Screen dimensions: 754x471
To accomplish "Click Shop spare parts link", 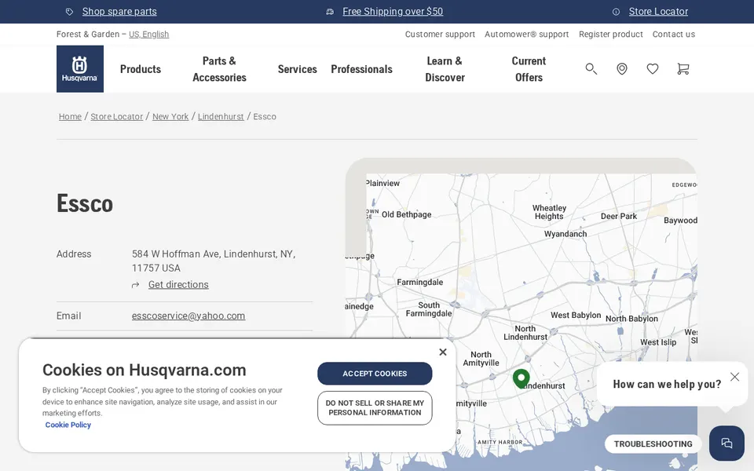I will pos(119,12).
